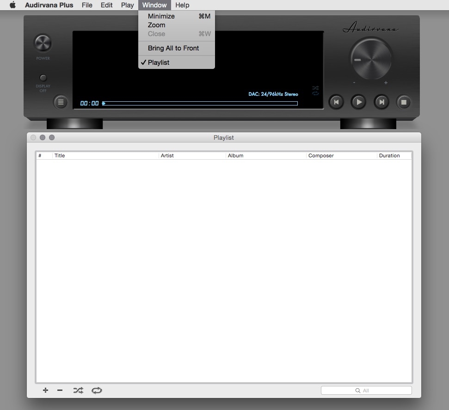Image resolution: width=449 pixels, height=410 pixels.
Task: Click the 00:00 elapsed time readout
Action: point(89,104)
